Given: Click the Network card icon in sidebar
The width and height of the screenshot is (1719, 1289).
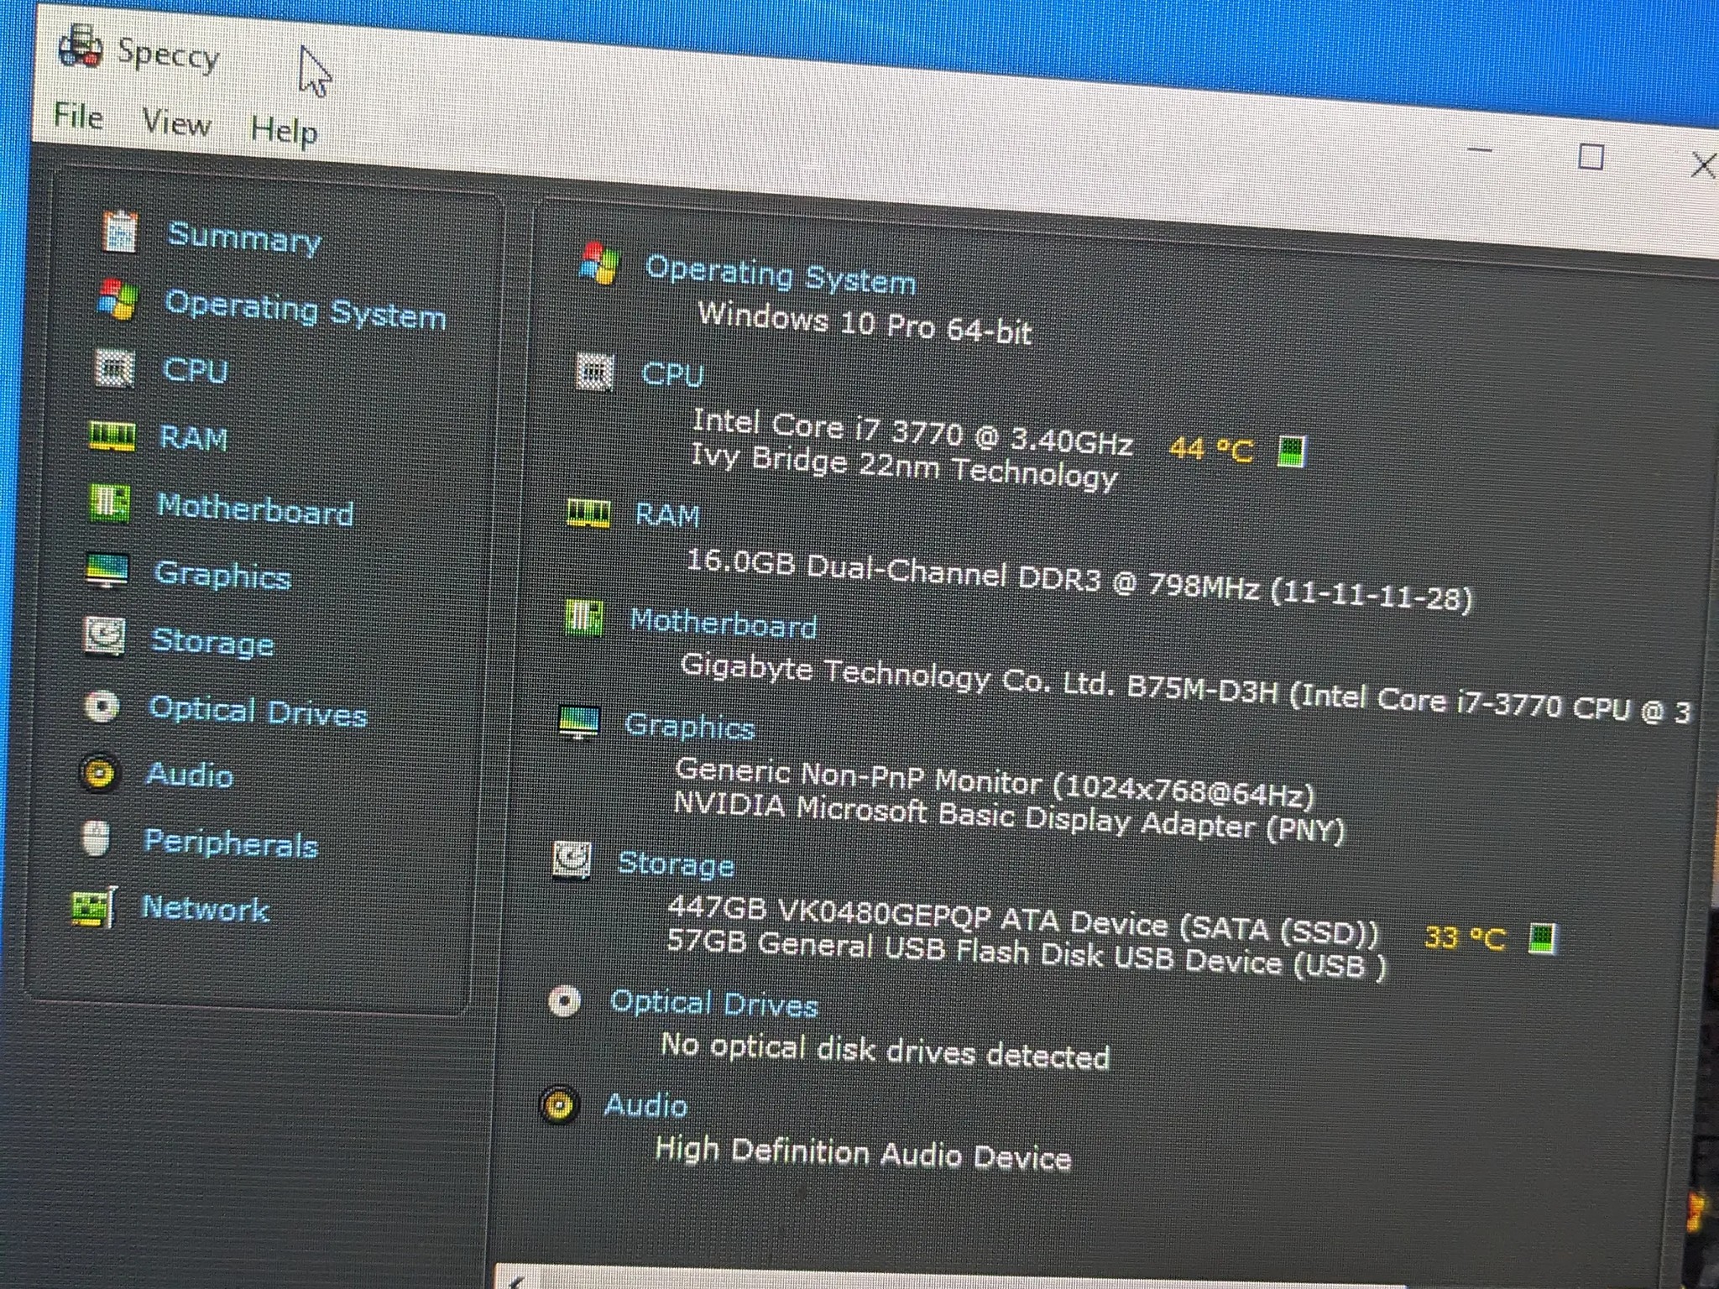Looking at the screenshot, I should (93, 907).
